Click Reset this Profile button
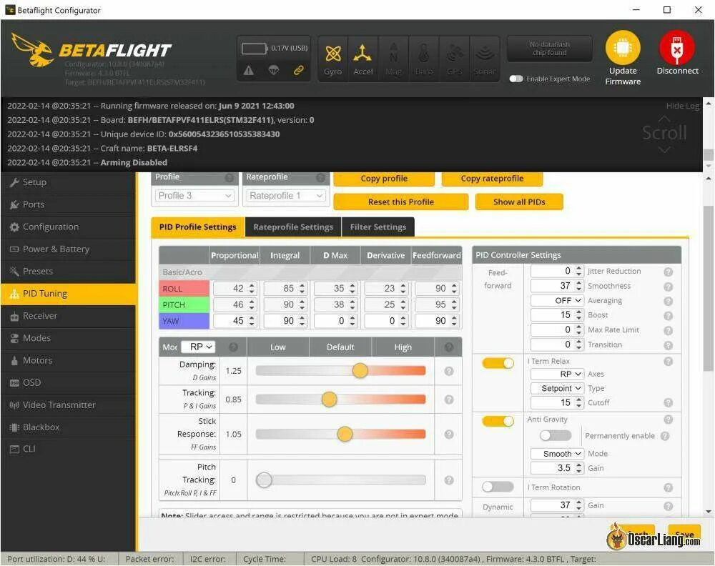Image resolution: width=715 pixels, height=566 pixels. [401, 202]
